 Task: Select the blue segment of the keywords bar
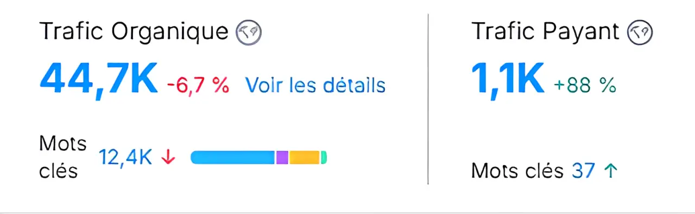pos(233,158)
